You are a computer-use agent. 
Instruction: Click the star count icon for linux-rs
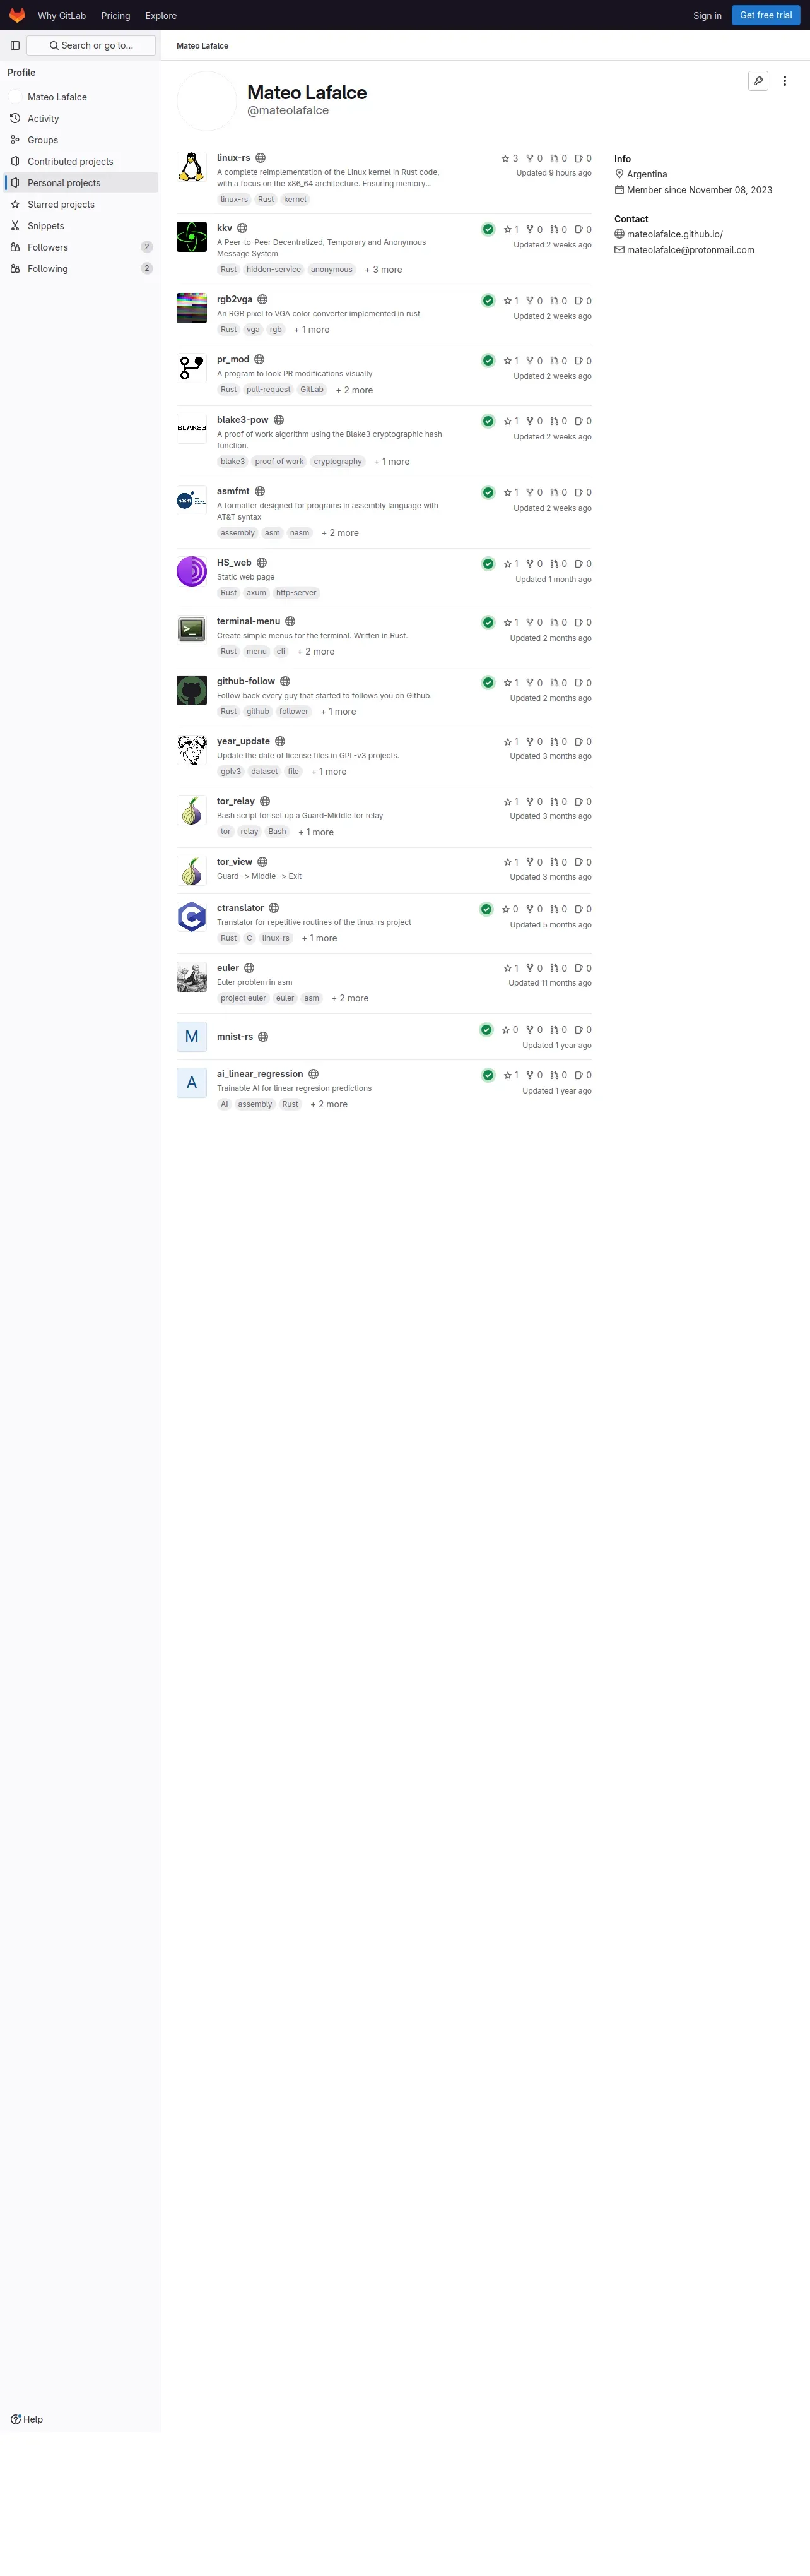click(505, 158)
